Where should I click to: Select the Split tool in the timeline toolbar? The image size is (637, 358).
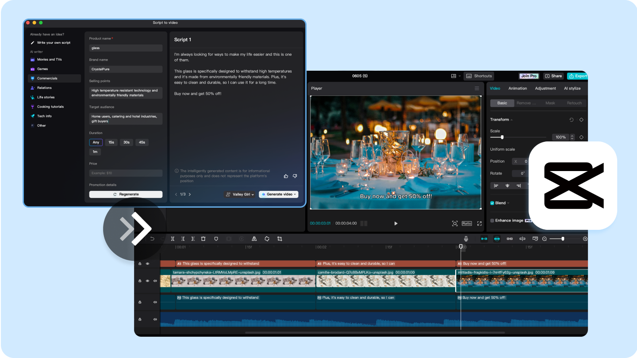click(173, 239)
